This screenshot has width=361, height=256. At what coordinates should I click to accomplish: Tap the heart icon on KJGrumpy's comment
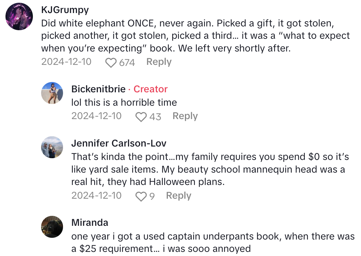pyautogui.click(x=110, y=62)
